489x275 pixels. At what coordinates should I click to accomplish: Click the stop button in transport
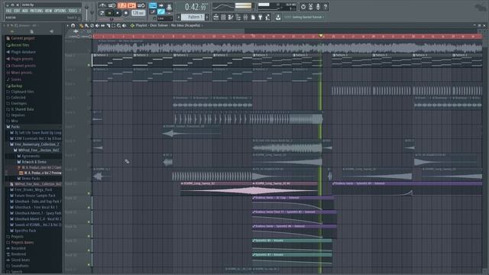coord(118,13)
